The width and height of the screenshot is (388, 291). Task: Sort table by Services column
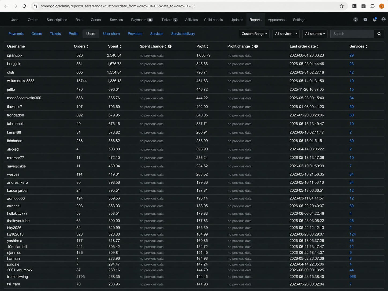(358, 46)
